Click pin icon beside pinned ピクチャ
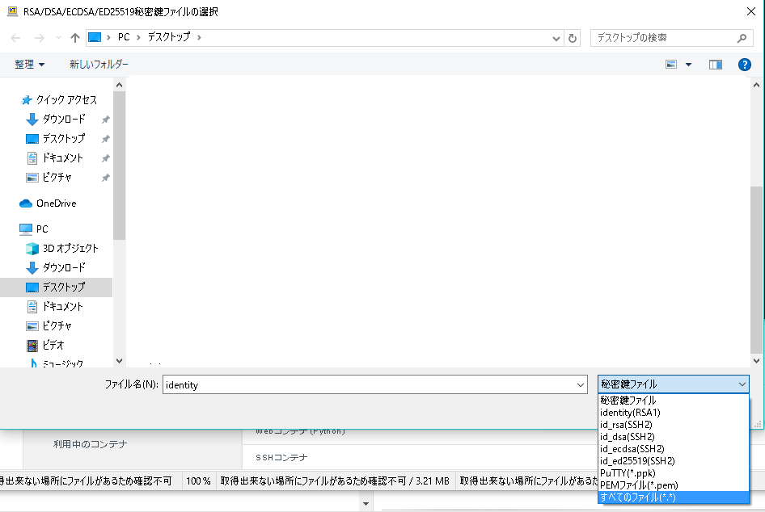The height and width of the screenshot is (512, 765). coord(105,178)
